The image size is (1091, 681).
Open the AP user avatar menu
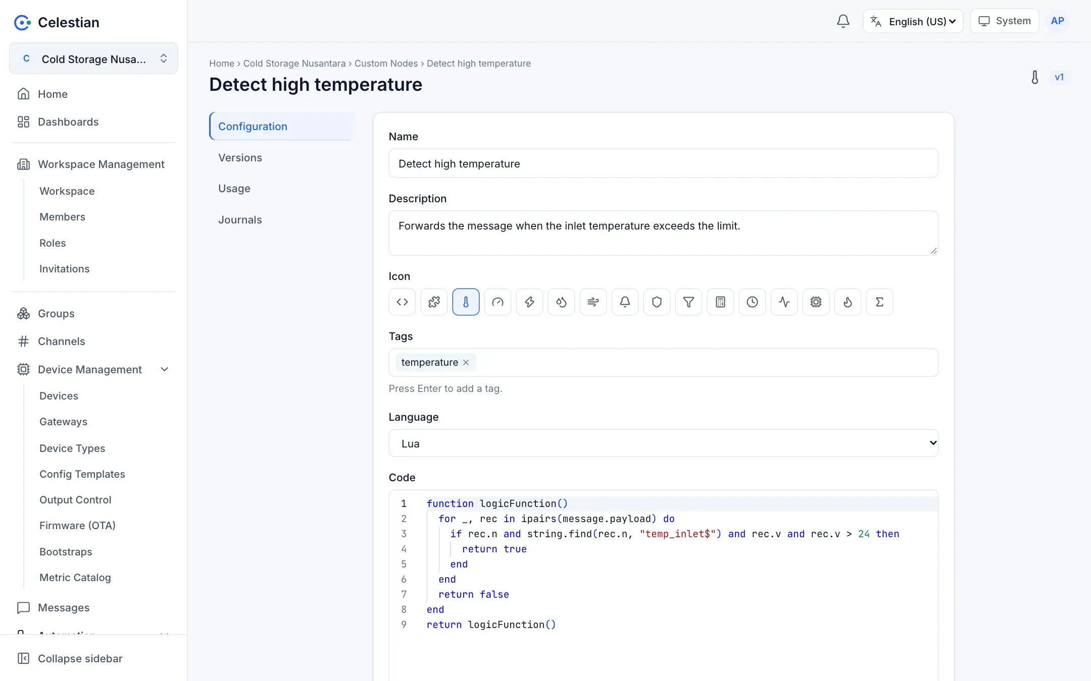[x=1057, y=21]
